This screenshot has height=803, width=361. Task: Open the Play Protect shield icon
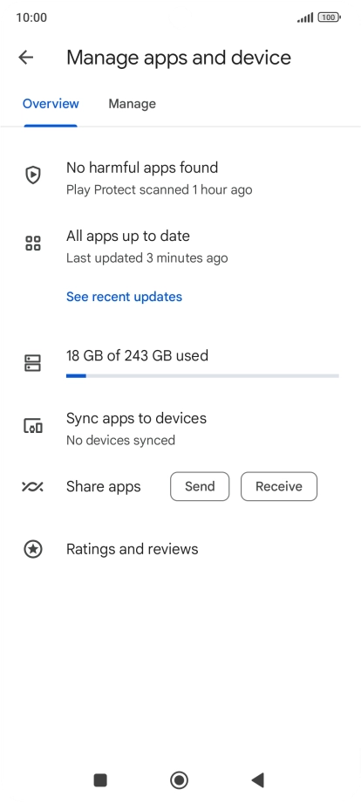[33, 175]
